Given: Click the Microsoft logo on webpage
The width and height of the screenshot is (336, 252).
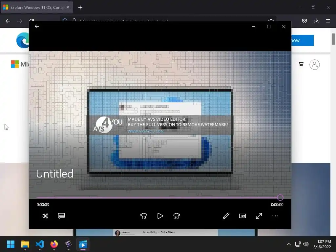Looking at the screenshot, I should pyautogui.click(x=20, y=64).
